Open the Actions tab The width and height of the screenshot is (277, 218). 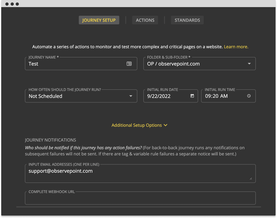145,20
